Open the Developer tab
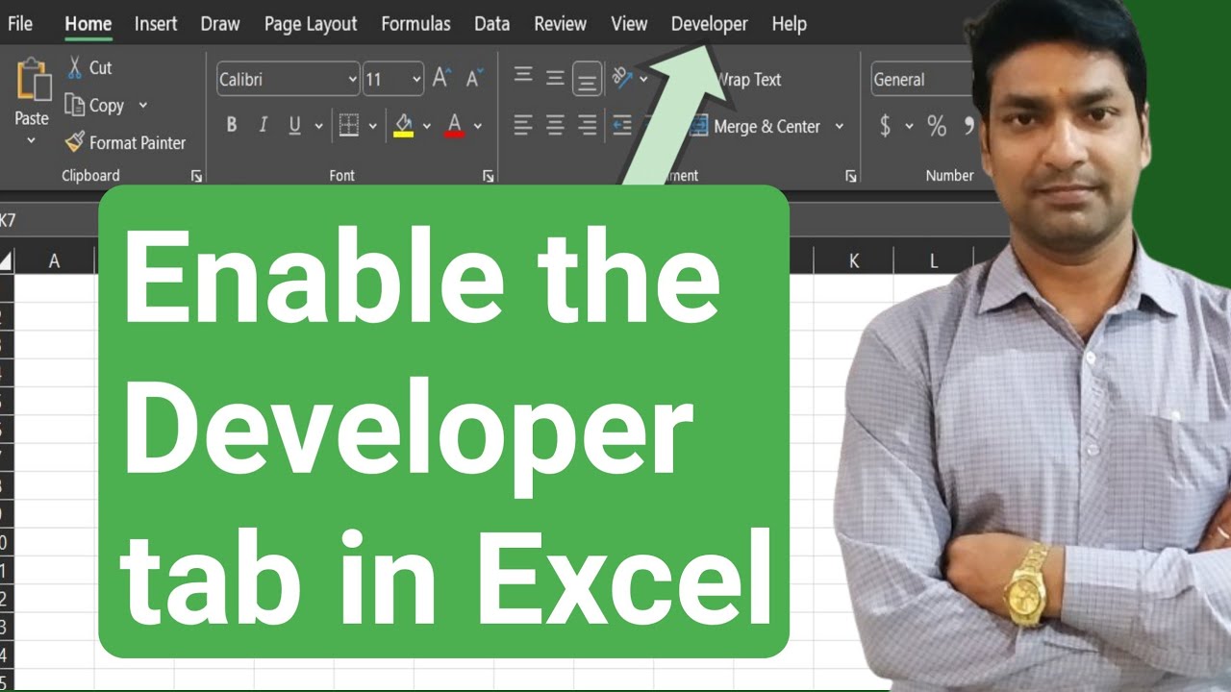 [x=710, y=24]
